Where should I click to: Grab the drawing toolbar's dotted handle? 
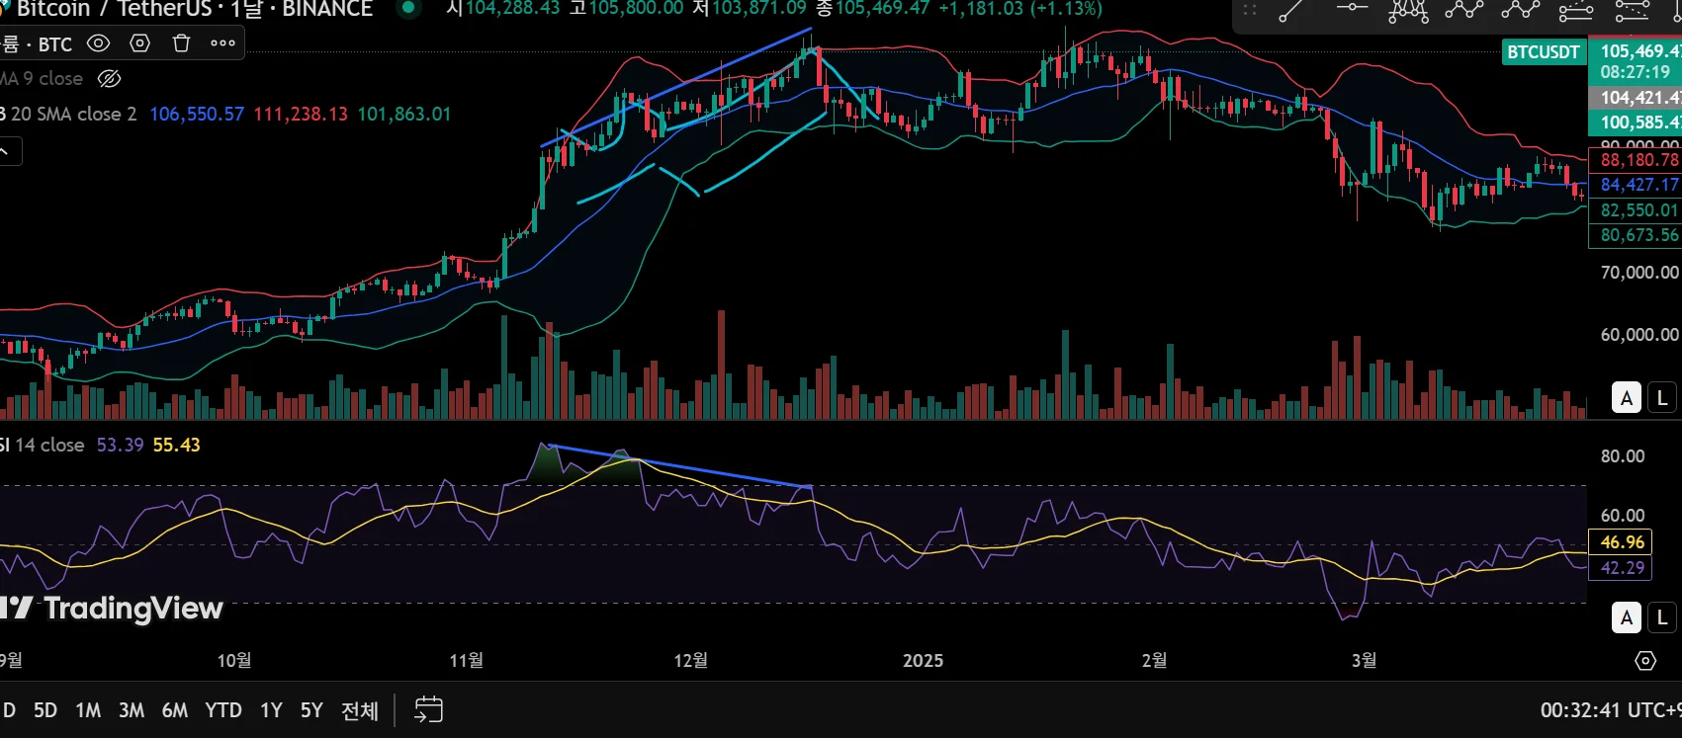(x=1250, y=10)
